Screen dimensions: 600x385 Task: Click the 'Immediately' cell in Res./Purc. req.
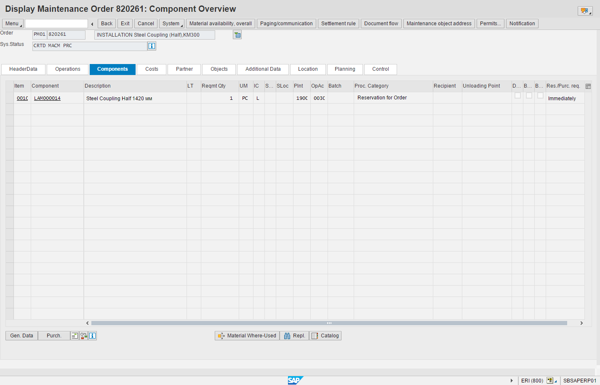coord(565,98)
